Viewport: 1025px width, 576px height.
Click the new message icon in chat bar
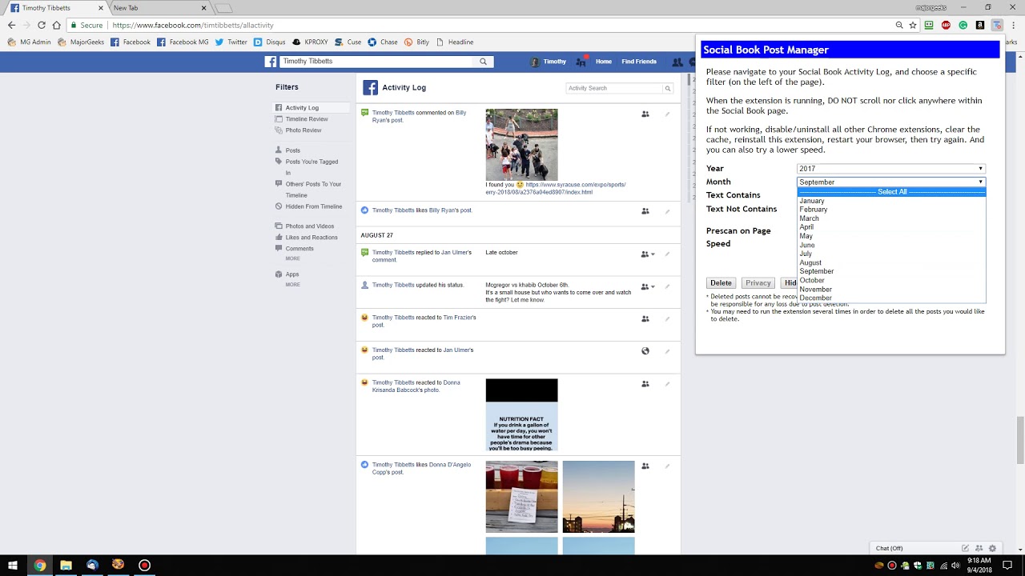pos(966,548)
